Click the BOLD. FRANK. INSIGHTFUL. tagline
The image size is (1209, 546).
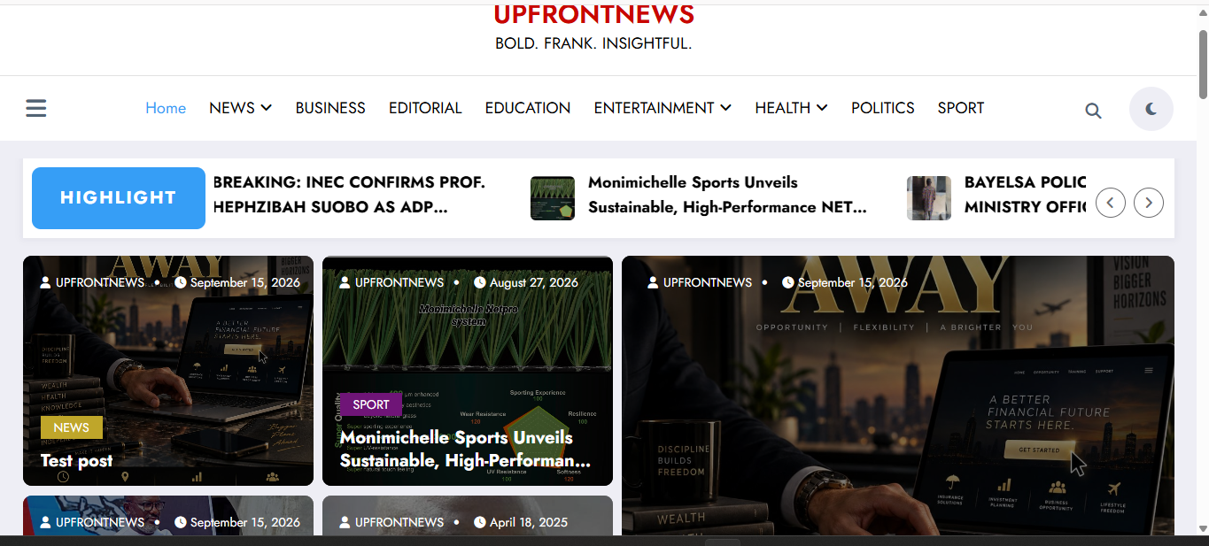click(593, 43)
